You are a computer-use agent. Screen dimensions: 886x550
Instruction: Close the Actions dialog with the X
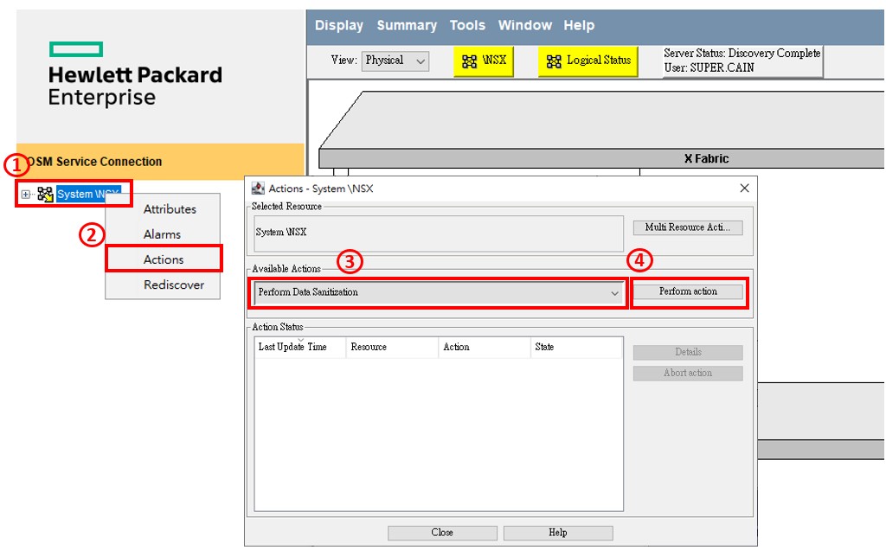[x=744, y=188]
